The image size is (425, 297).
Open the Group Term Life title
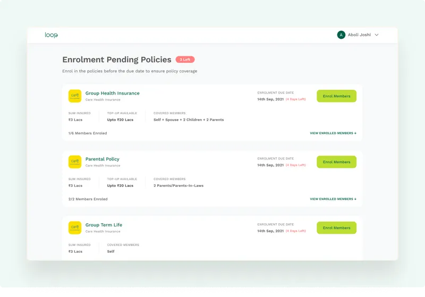104,225
